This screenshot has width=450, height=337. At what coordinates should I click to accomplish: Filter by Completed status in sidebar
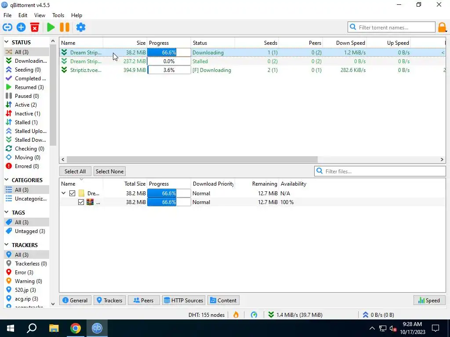tap(26, 78)
